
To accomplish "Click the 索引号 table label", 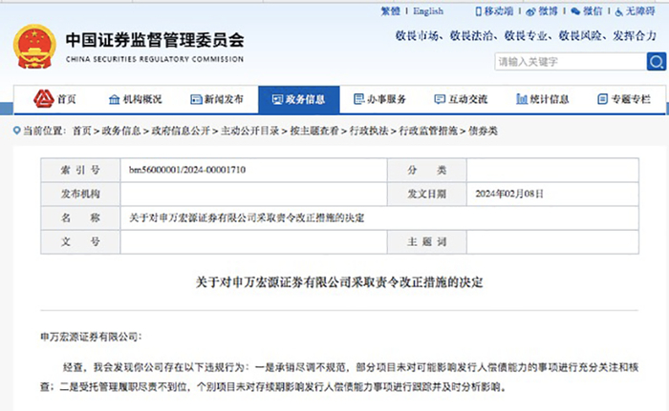I will (80, 170).
